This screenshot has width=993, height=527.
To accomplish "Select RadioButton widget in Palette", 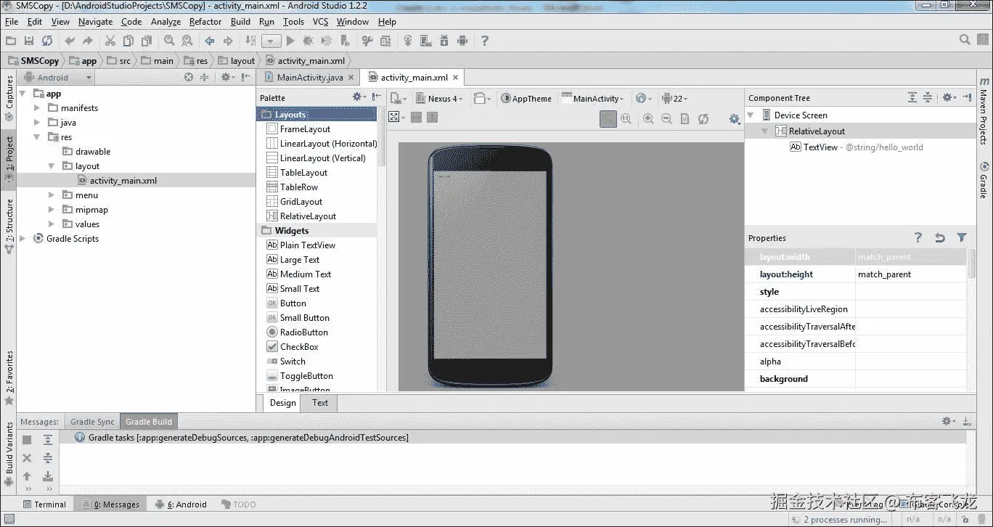I will click(303, 332).
